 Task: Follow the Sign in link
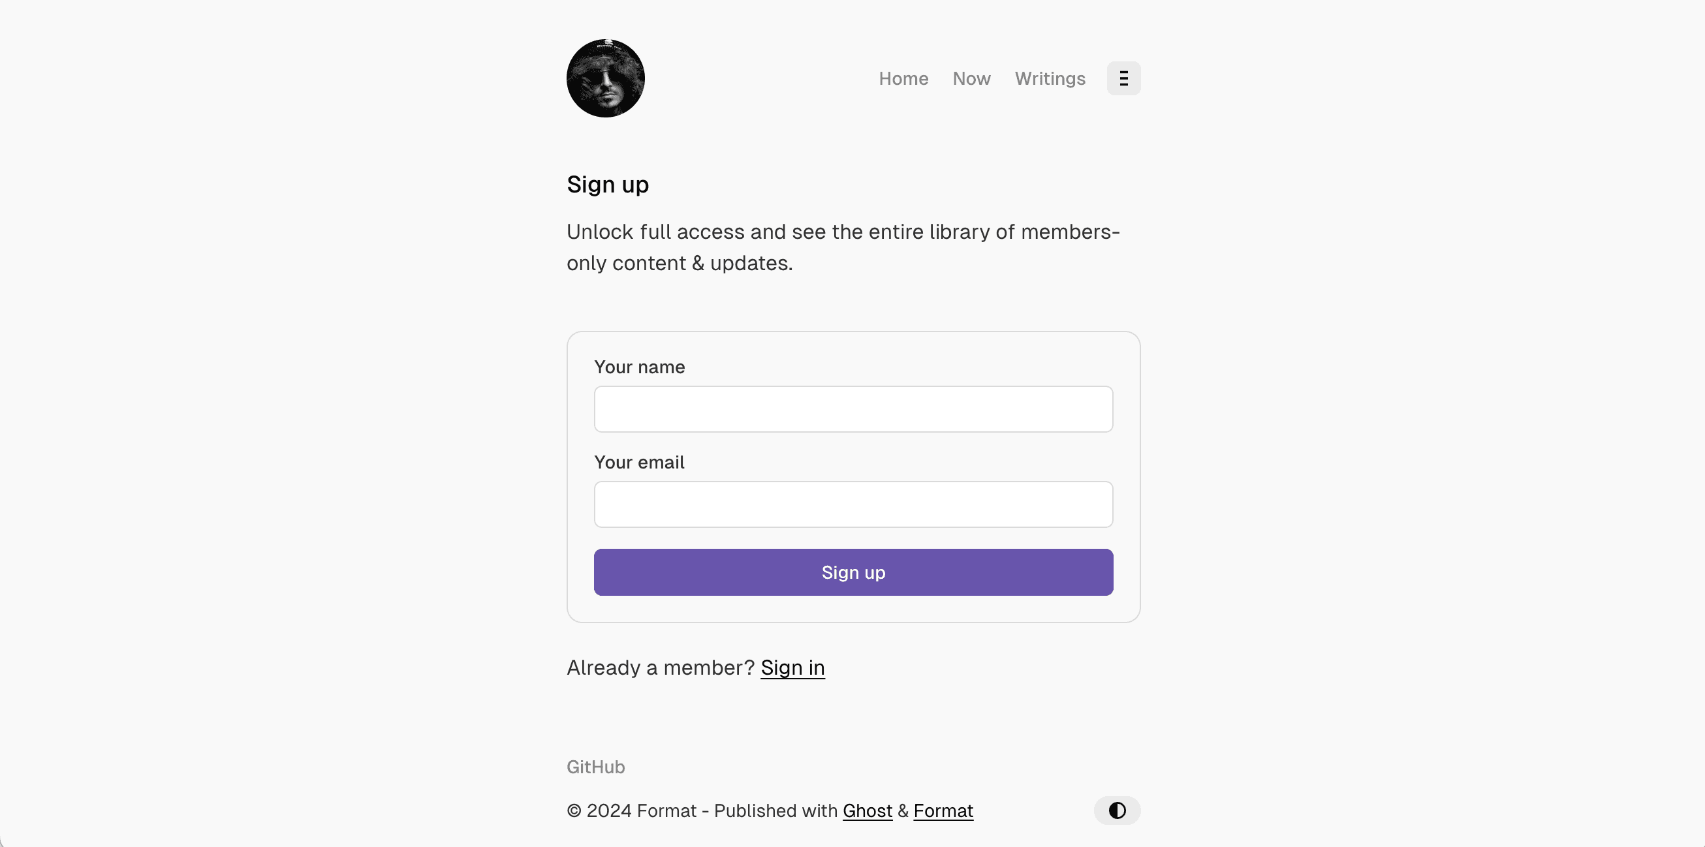click(x=792, y=668)
